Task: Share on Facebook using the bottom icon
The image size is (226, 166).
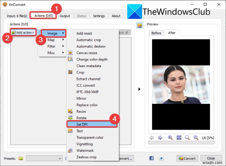Action: (x=151, y=158)
